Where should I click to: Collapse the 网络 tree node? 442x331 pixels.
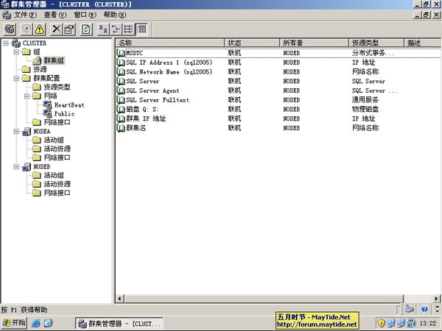click(x=27, y=96)
